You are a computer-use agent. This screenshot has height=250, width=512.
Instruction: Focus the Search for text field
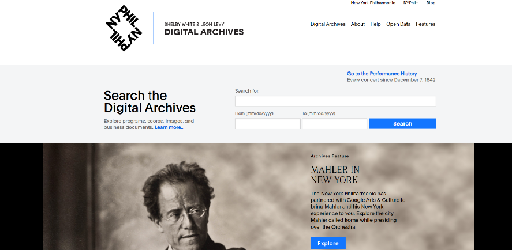point(335,101)
